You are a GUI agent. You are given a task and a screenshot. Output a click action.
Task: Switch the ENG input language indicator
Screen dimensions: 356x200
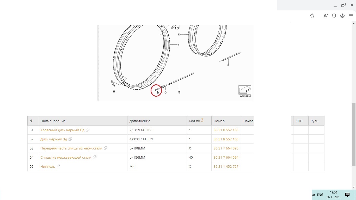pos(320,195)
